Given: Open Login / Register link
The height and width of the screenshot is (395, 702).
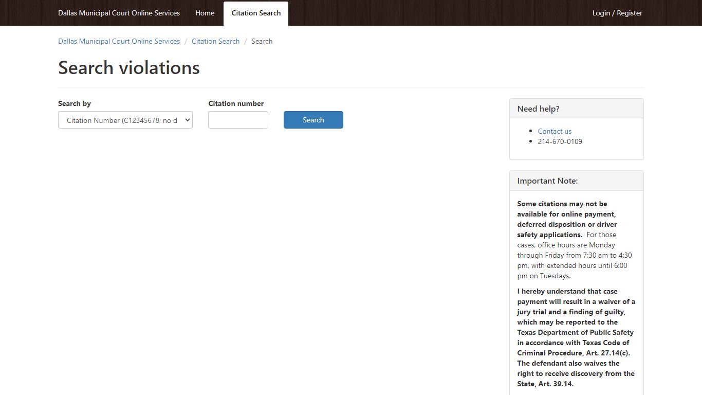Looking at the screenshot, I should click(617, 13).
